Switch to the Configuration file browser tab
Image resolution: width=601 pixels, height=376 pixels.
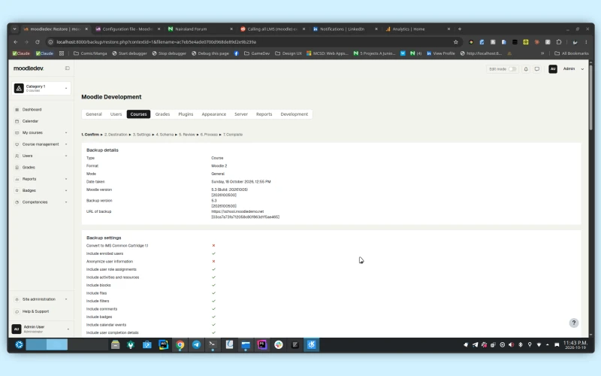pos(128,29)
